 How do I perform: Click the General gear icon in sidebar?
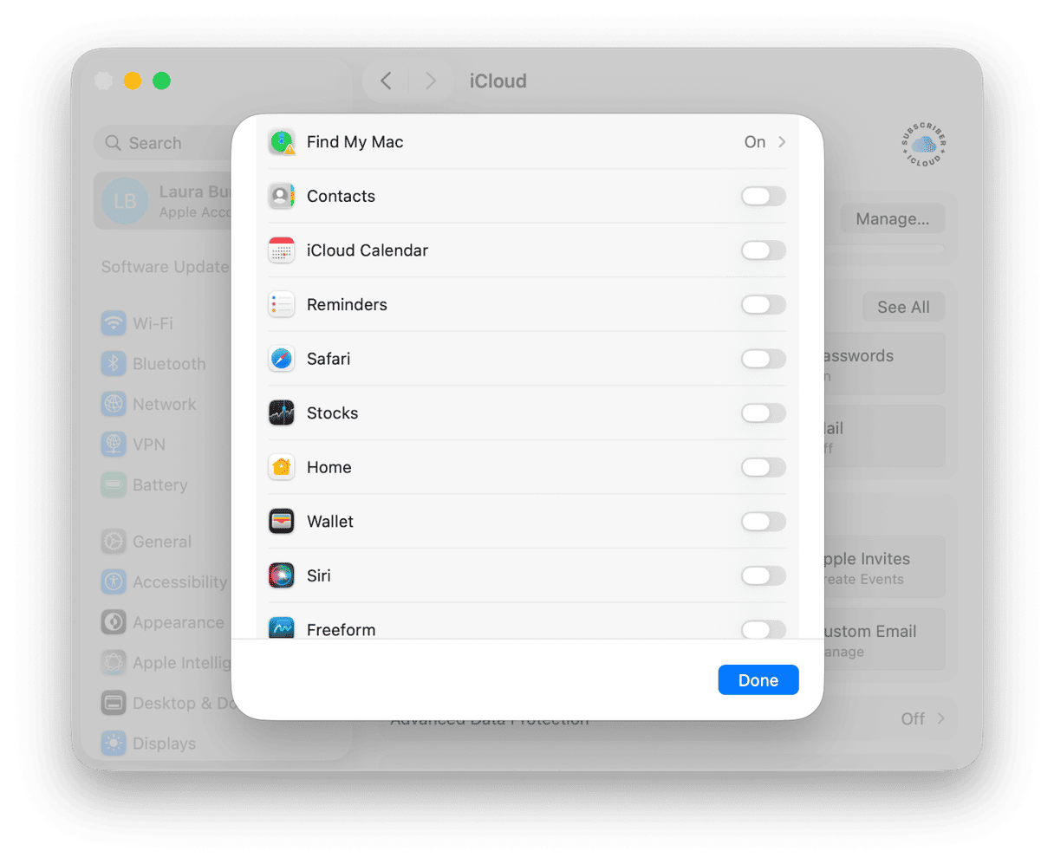[114, 542]
